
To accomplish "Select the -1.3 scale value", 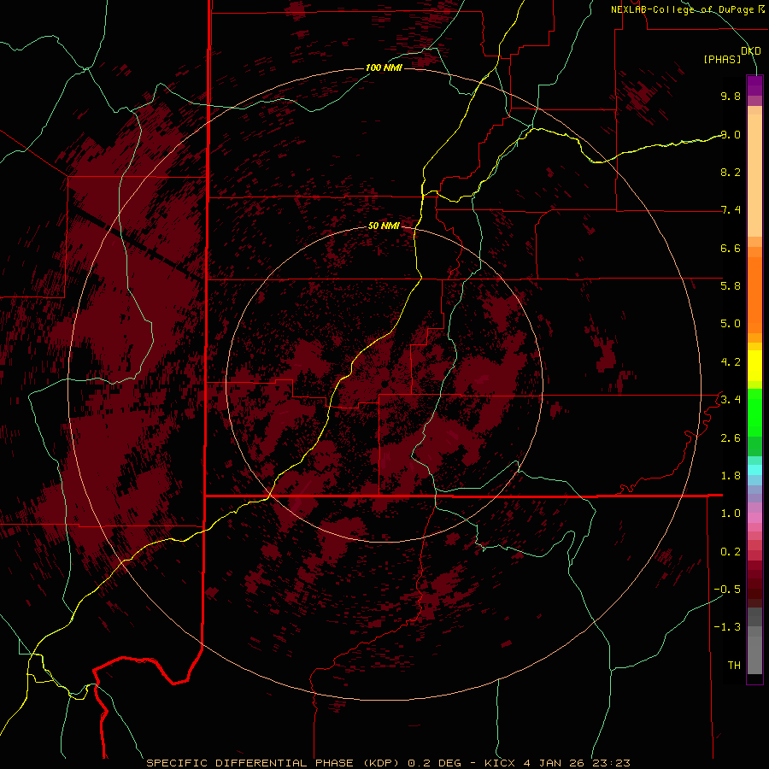I will tap(727, 627).
